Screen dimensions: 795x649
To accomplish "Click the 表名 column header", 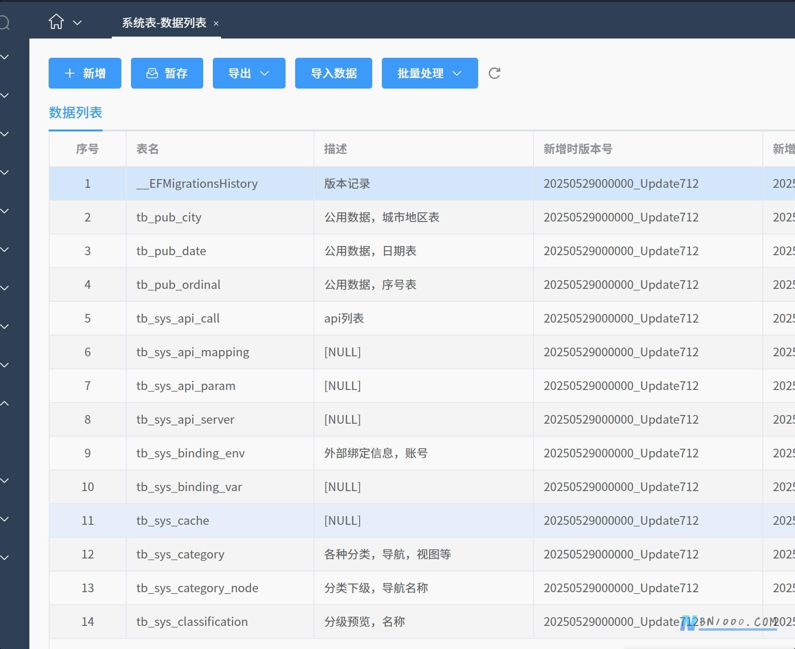I will click(x=220, y=149).
